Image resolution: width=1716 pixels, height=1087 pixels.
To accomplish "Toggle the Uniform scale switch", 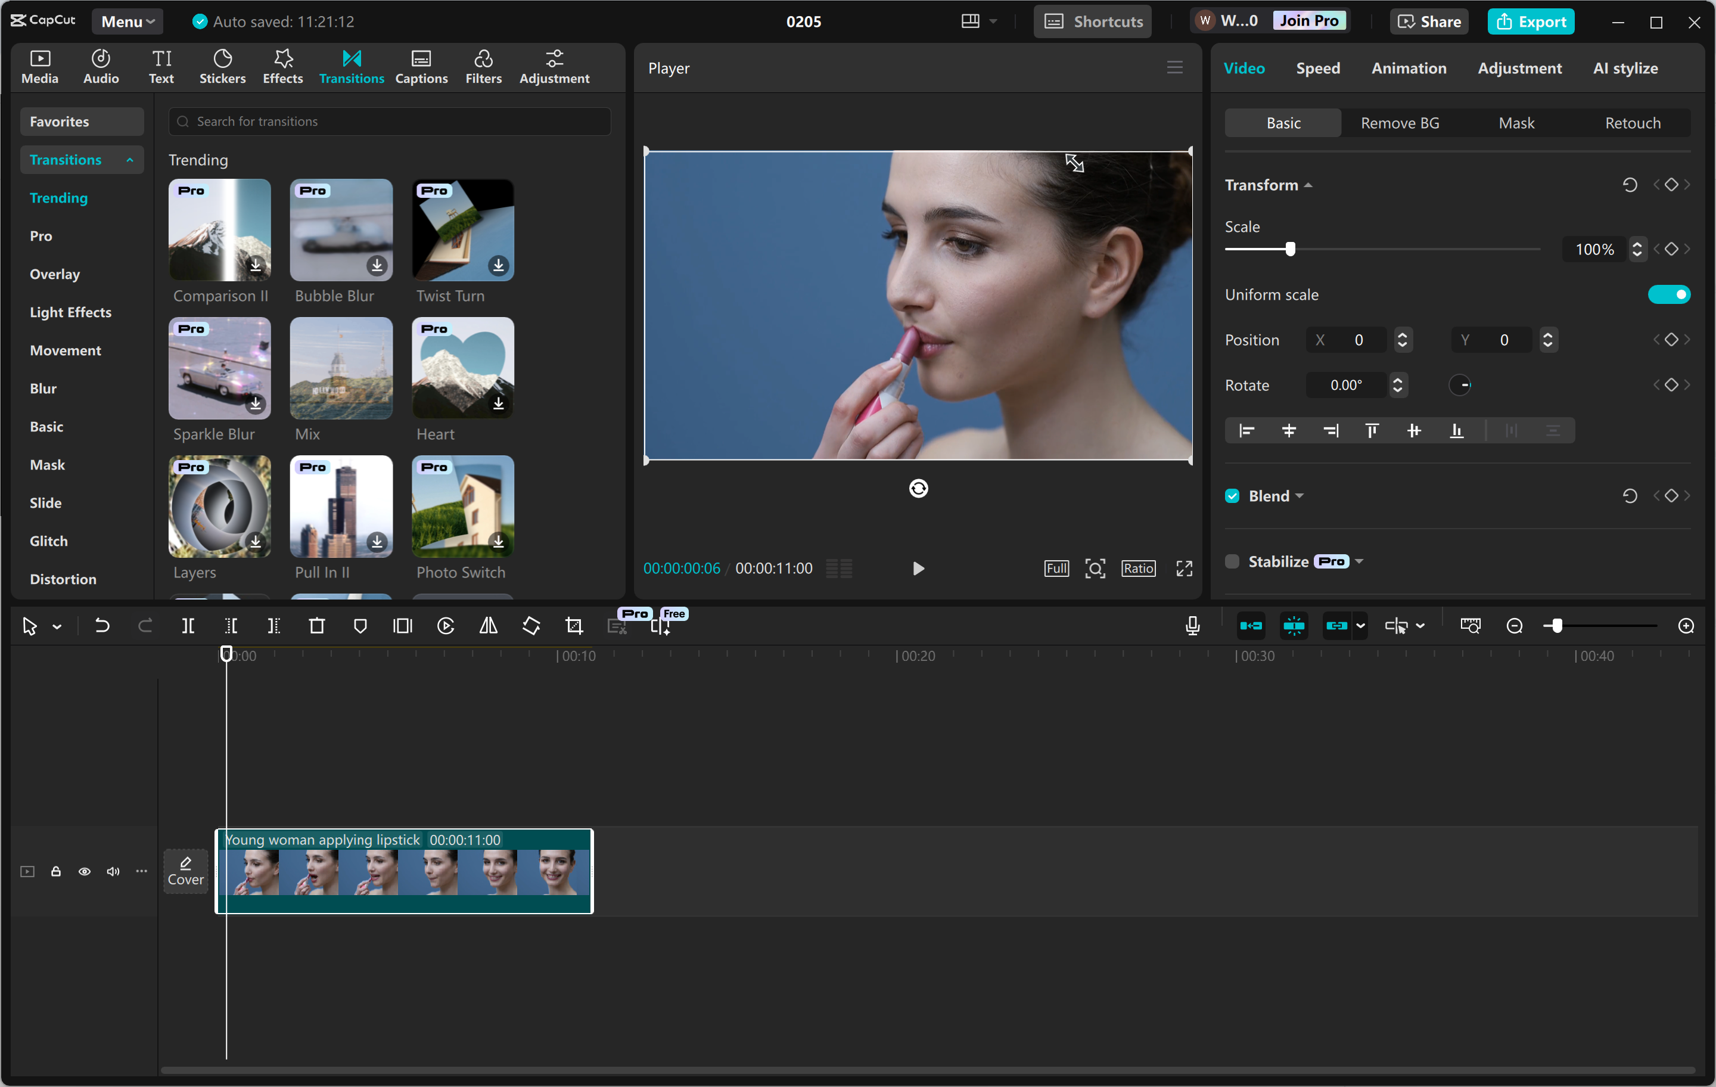I will (x=1668, y=294).
